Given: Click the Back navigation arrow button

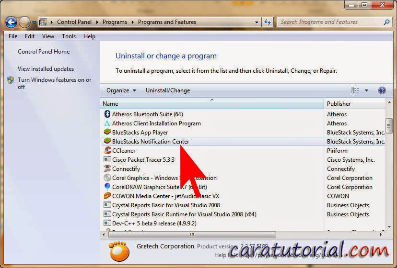Looking at the screenshot, I should (11, 22).
